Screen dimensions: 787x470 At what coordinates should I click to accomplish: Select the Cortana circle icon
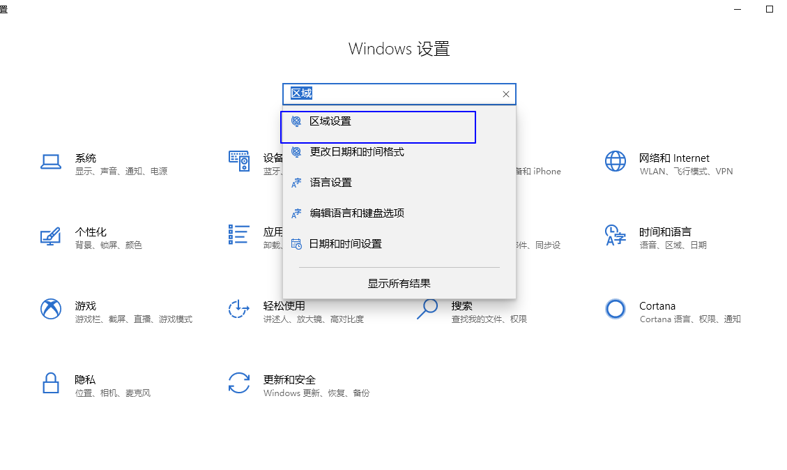(x=615, y=309)
